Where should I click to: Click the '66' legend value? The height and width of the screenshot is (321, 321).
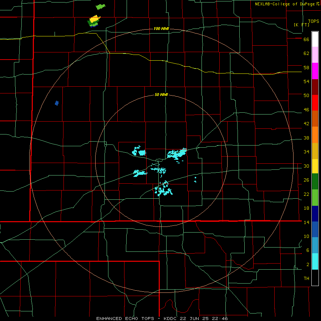(x=306, y=40)
